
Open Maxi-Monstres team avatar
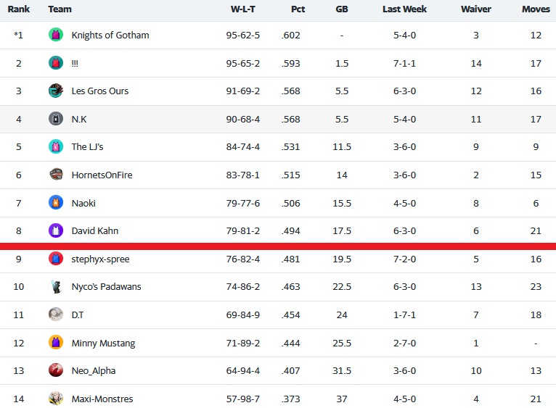point(56,399)
